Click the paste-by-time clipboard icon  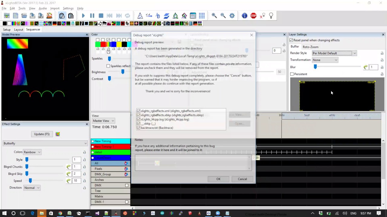click(x=62, y=16)
